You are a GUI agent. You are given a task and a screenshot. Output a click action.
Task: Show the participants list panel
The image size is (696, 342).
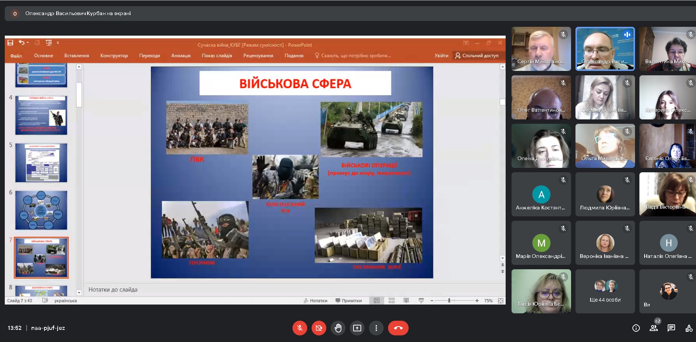coord(654,328)
